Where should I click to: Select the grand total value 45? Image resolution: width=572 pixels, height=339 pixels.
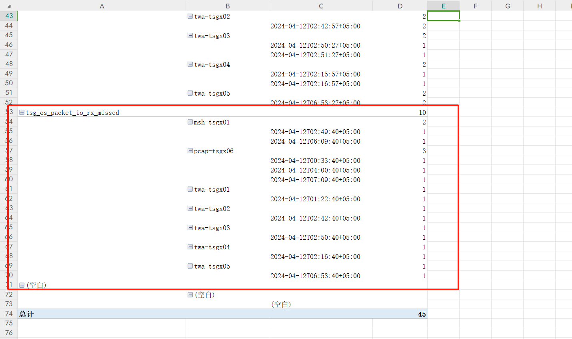422,314
